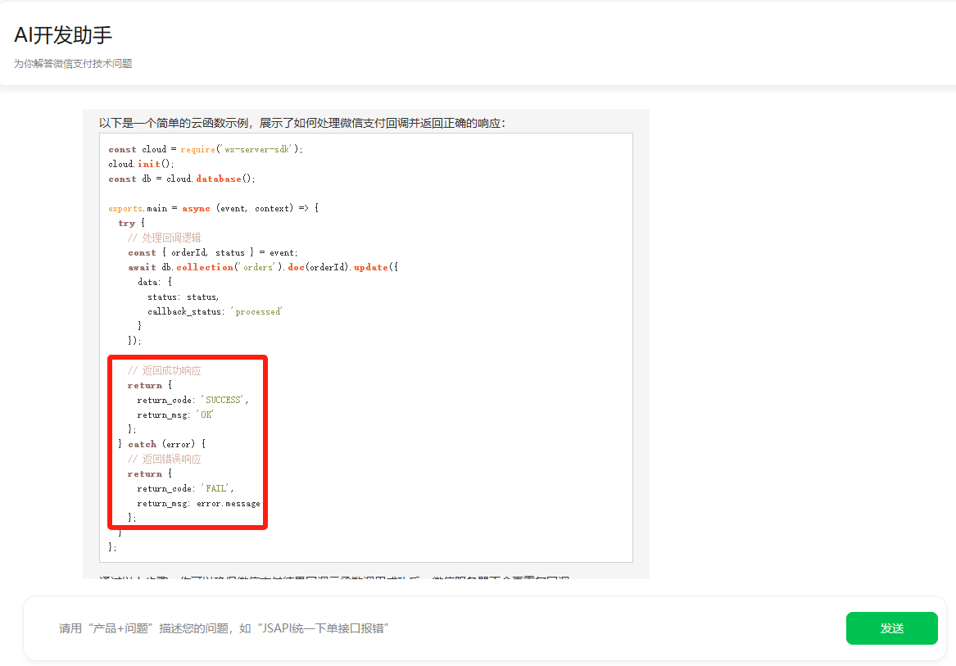Click the cloud.init(); code line
The width and height of the screenshot is (956, 666).
click(142, 164)
